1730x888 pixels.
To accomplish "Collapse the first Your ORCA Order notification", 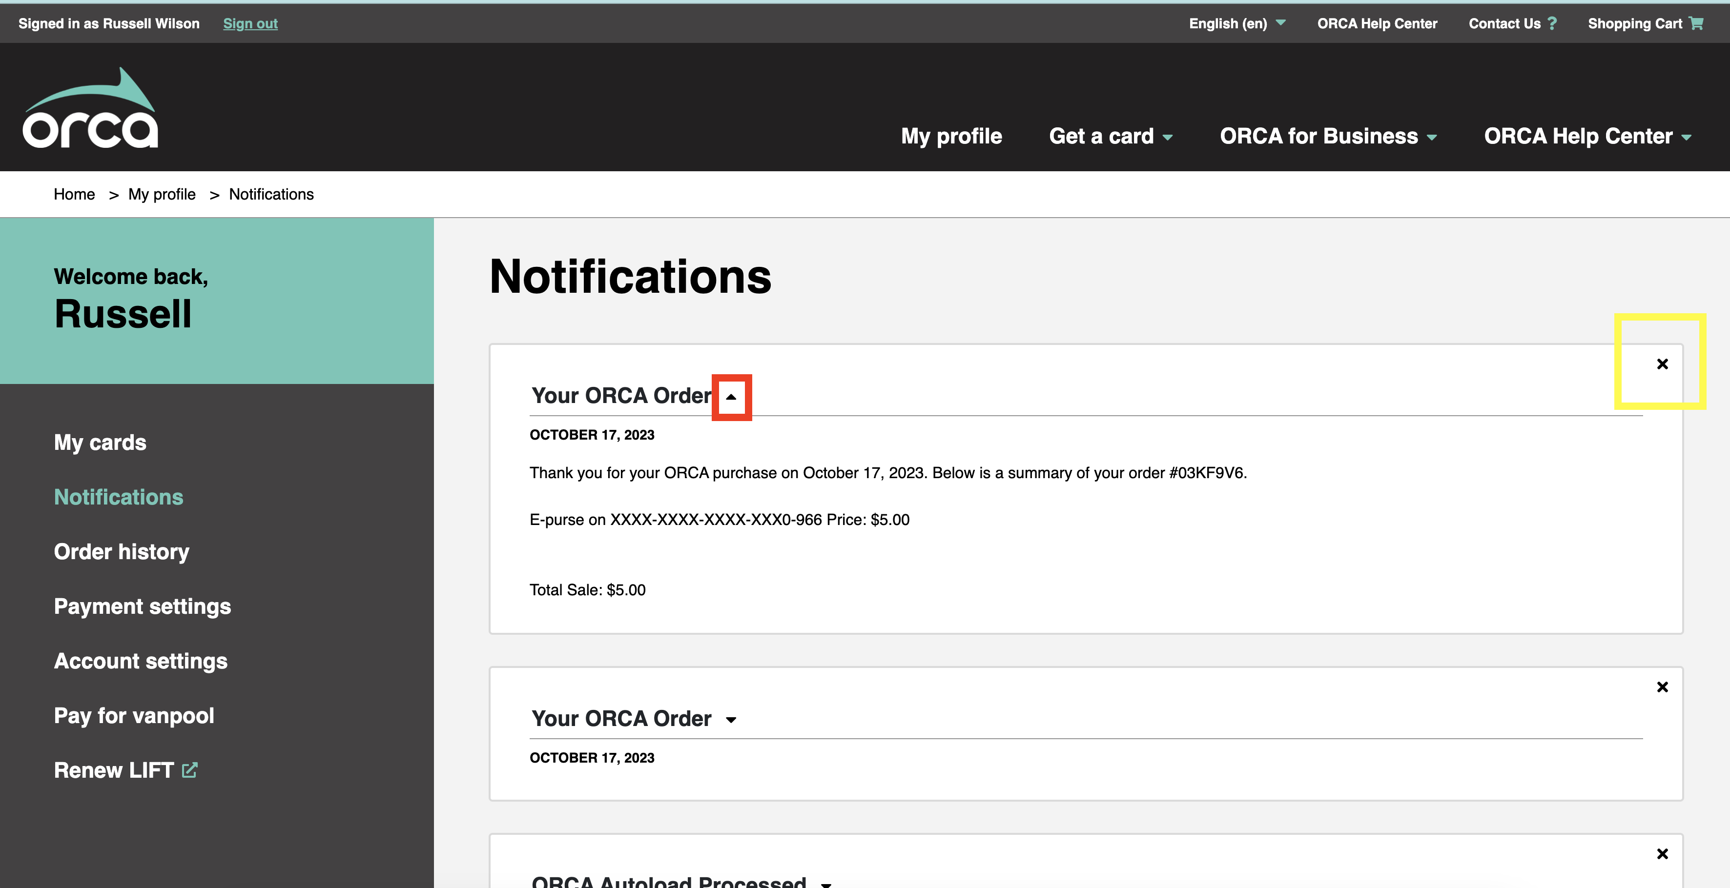I will (x=731, y=397).
